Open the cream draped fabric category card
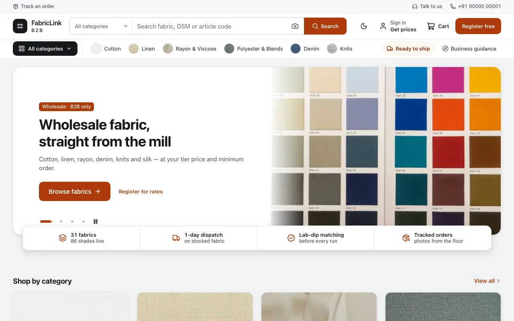 (x=319, y=307)
